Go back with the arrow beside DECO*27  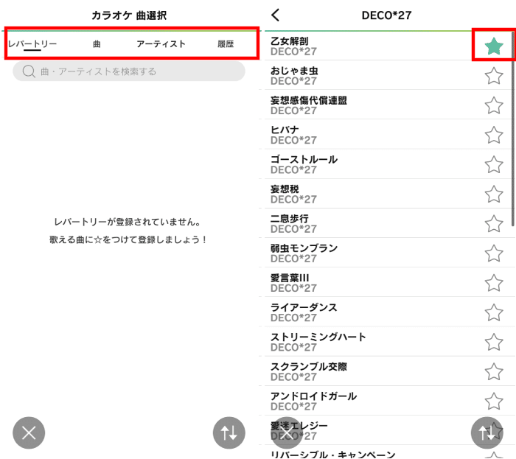click(276, 15)
